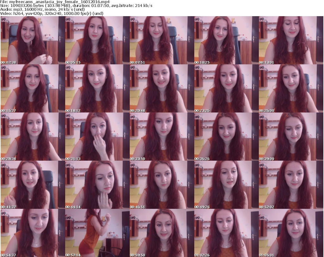Open the frame stamped 00:59:50

(162, 233)
